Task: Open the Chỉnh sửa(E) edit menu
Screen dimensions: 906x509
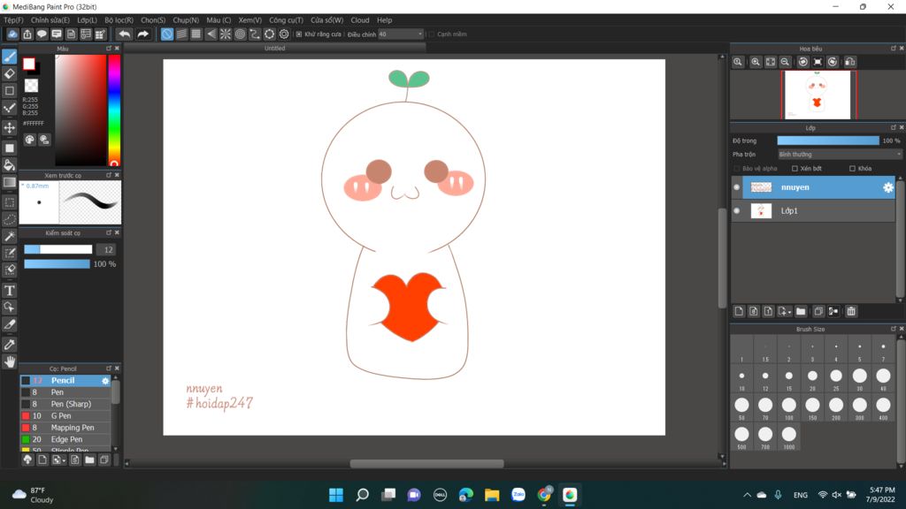Action: point(50,20)
